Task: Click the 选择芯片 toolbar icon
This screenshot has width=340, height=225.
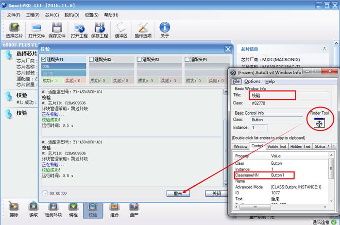Action: tap(14, 29)
